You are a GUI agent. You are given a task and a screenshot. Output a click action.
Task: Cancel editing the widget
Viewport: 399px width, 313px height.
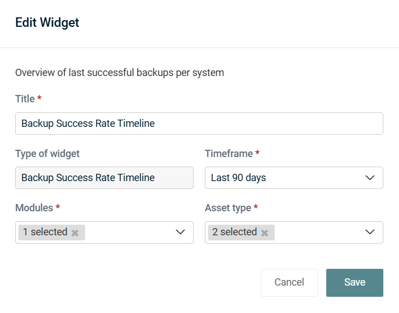[x=289, y=282]
